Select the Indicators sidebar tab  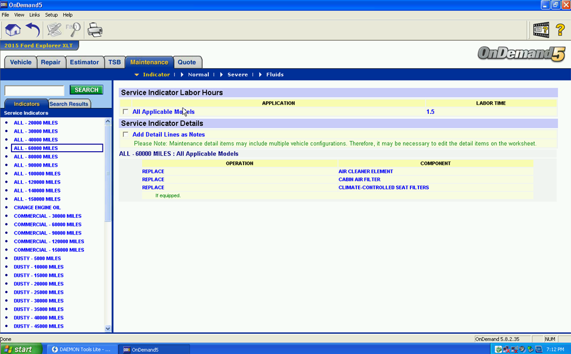click(26, 103)
